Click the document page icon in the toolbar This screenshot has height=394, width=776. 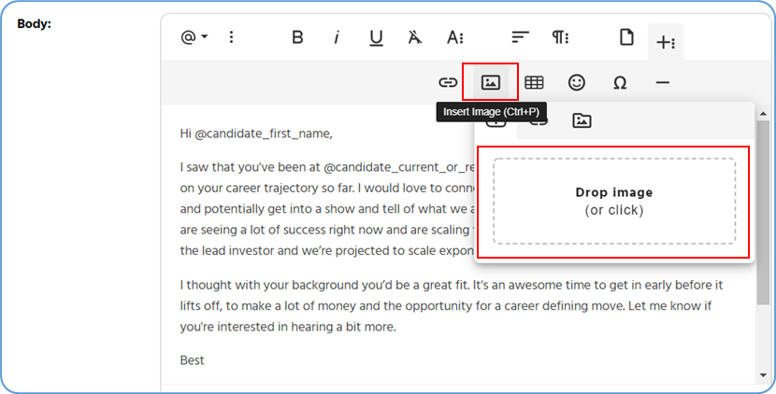pyautogui.click(x=626, y=38)
